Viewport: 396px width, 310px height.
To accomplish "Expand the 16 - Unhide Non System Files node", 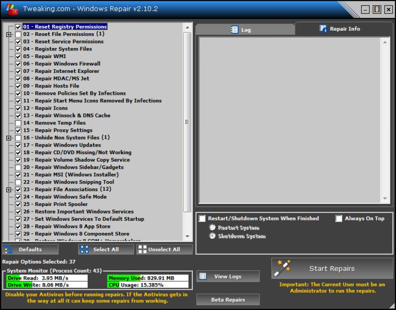I will (8, 138).
